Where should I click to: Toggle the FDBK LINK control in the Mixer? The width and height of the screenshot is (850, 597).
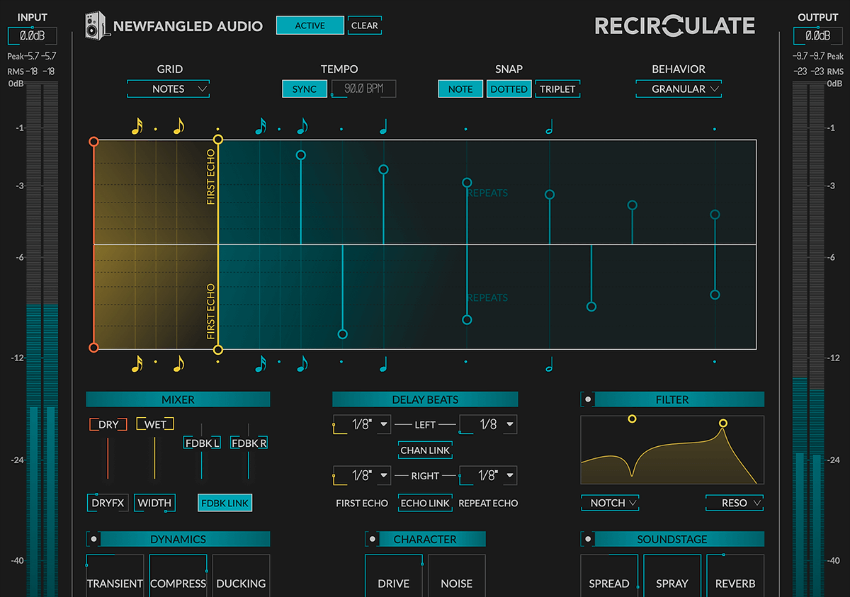[x=225, y=503]
